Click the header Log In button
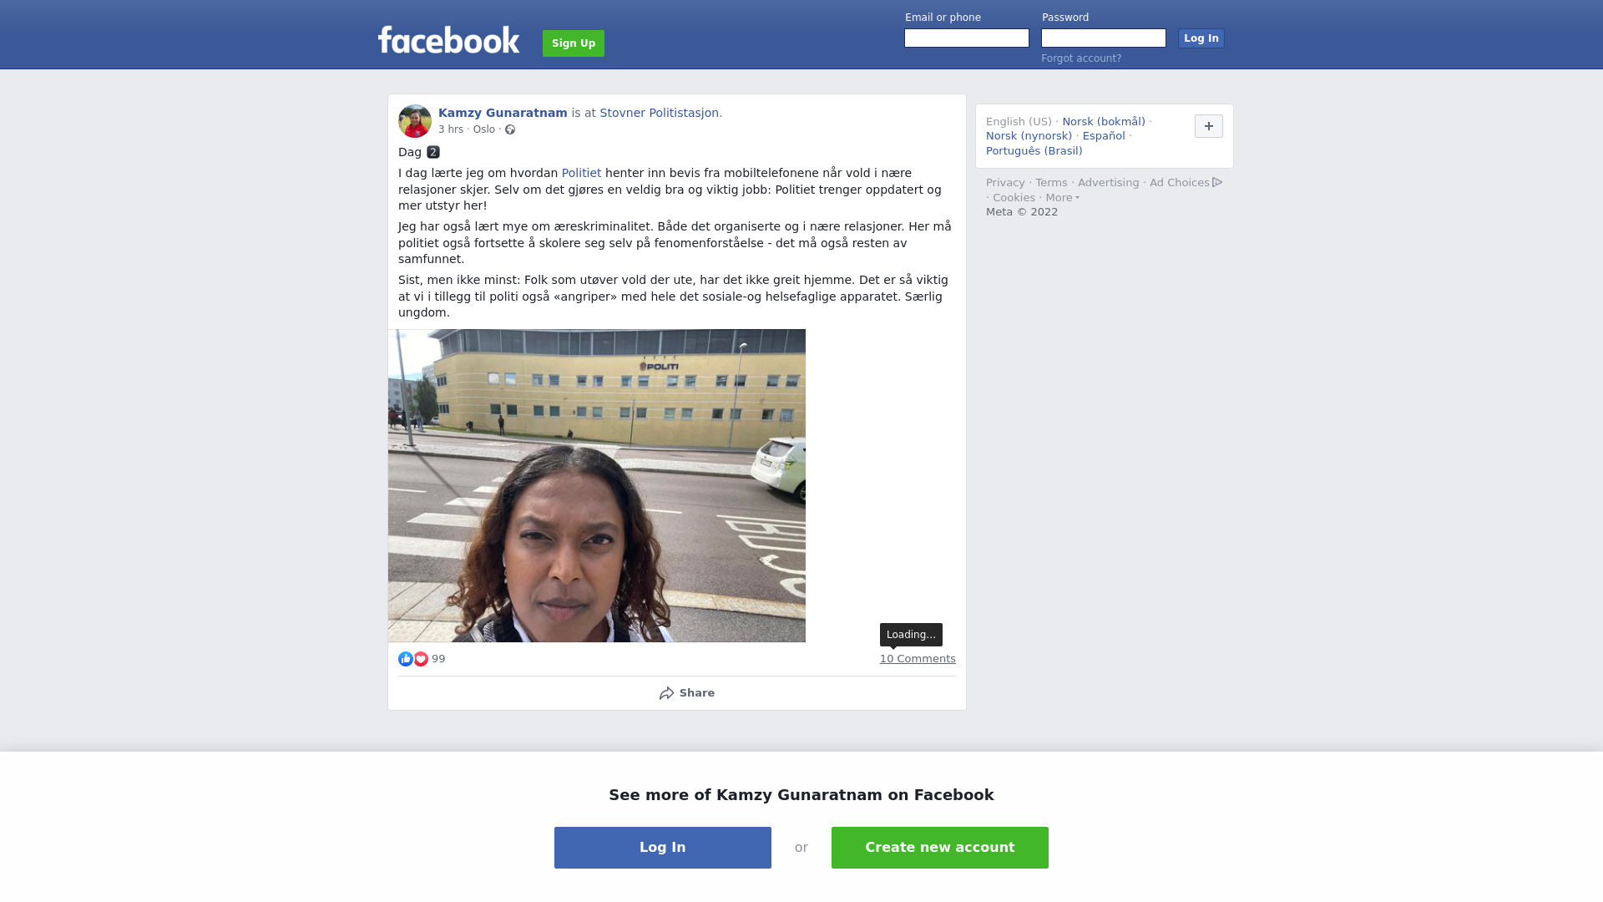This screenshot has width=1603, height=902. tap(1201, 38)
